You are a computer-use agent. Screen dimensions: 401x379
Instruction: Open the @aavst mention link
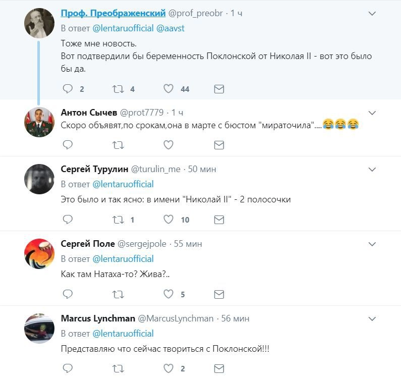point(170,28)
